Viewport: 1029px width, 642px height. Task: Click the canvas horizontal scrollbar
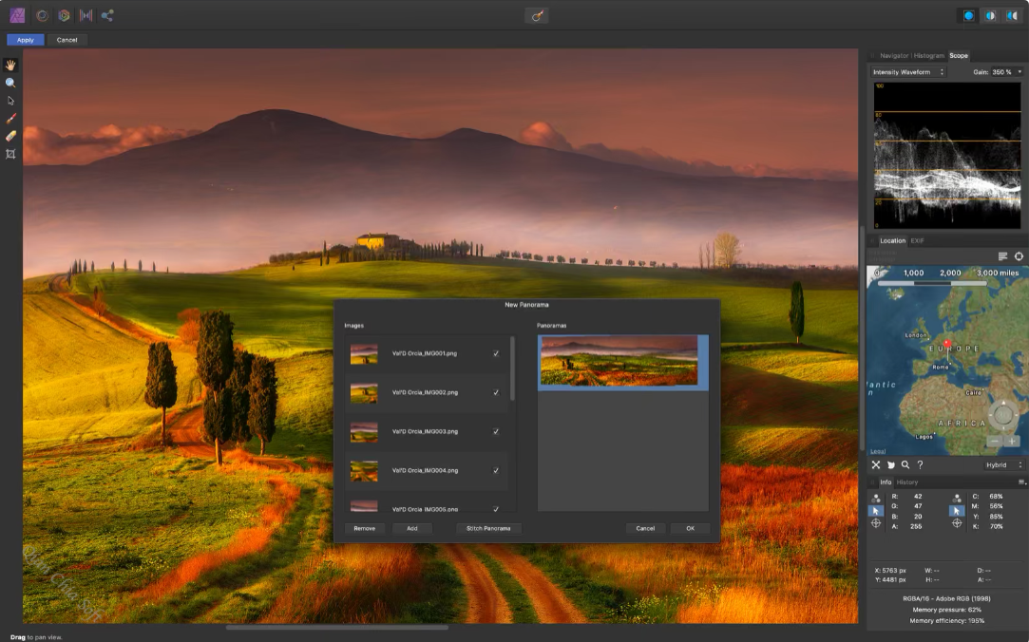click(337, 628)
